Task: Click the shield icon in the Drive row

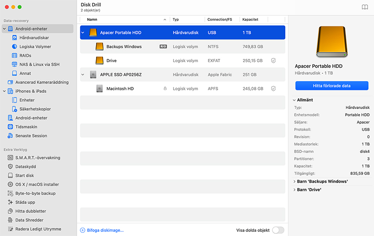Action: point(273,61)
